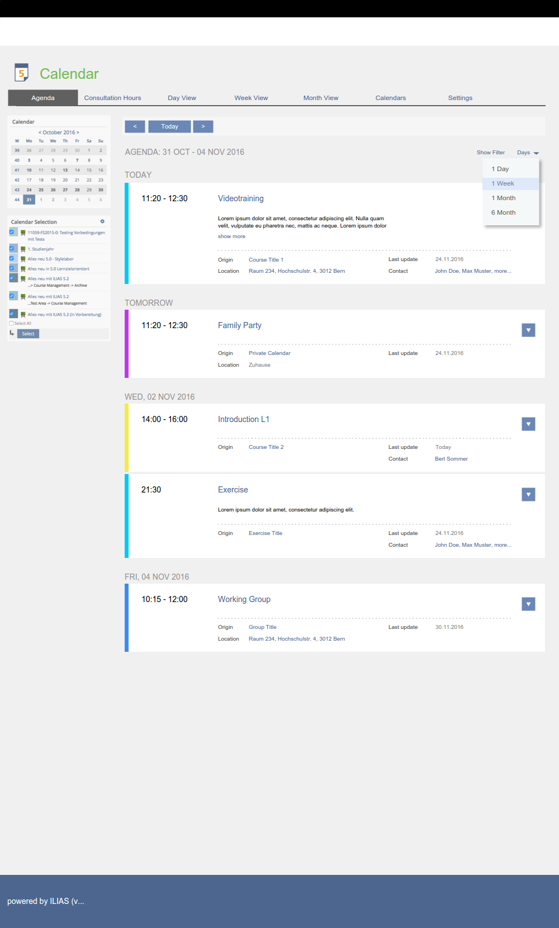This screenshot has width=559, height=928.
Task: Choose 1 Month from Days menu
Action: click(x=511, y=198)
